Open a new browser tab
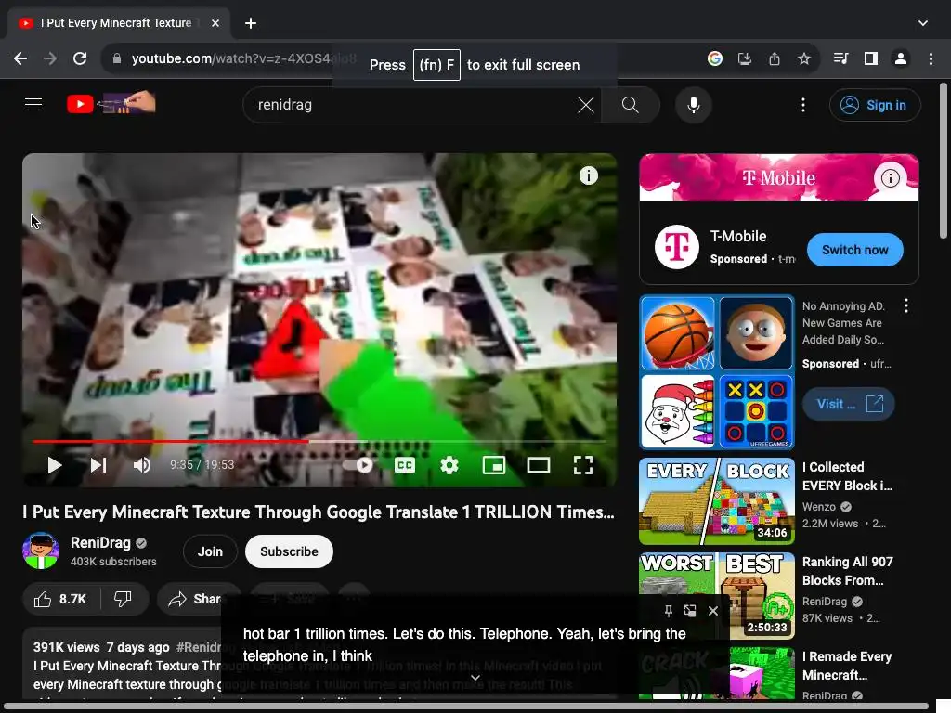This screenshot has width=951, height=713. coord(251,23)
